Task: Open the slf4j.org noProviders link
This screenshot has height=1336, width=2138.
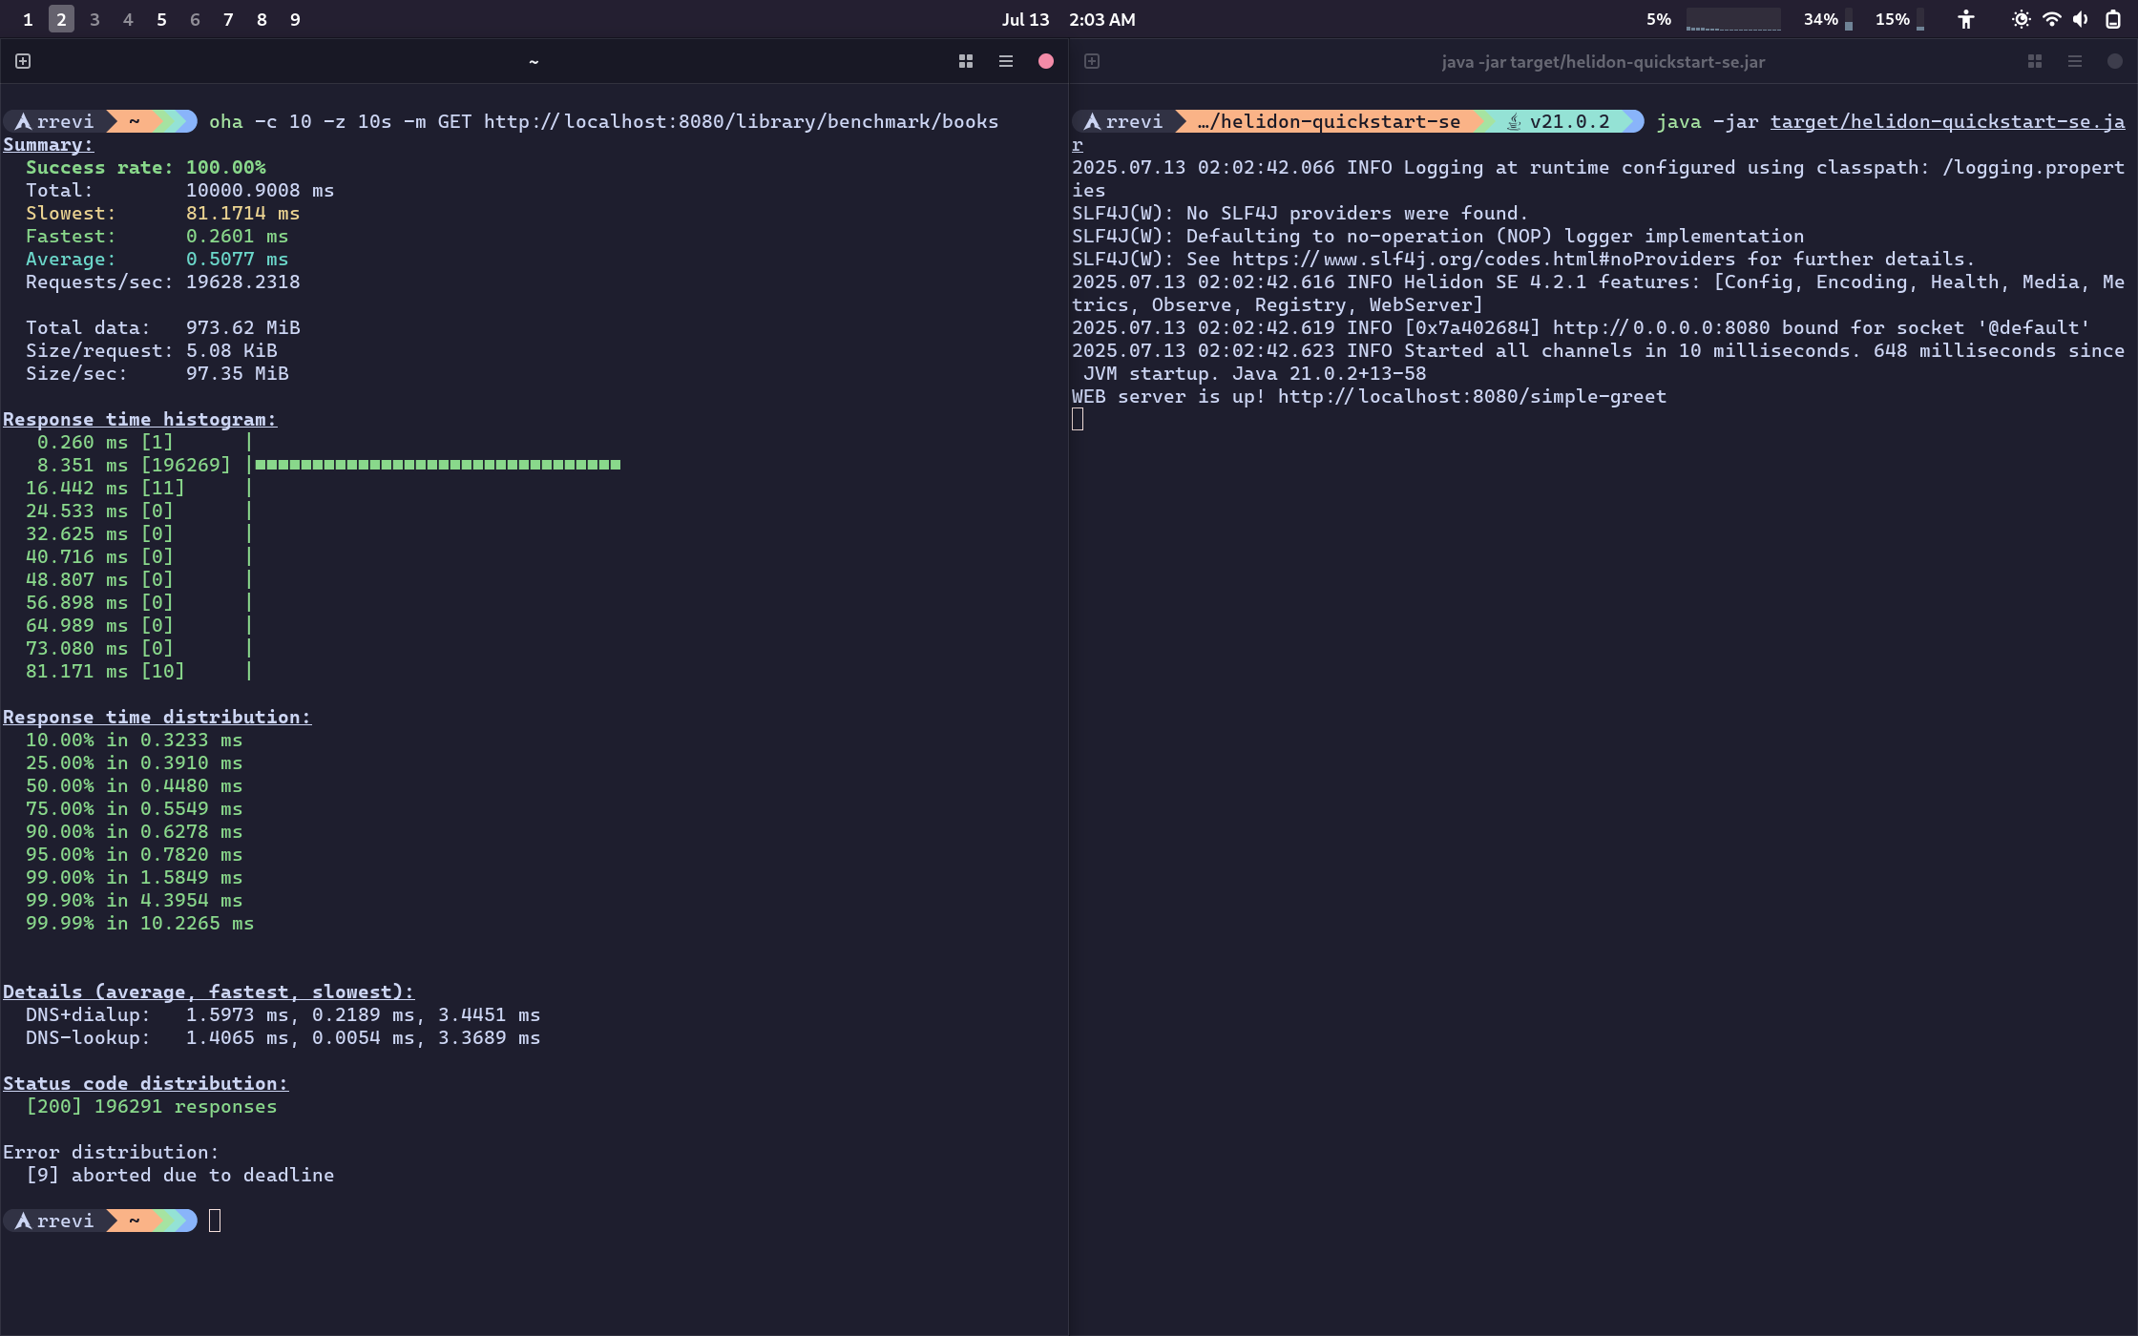Action: (x=1483, y=260)
